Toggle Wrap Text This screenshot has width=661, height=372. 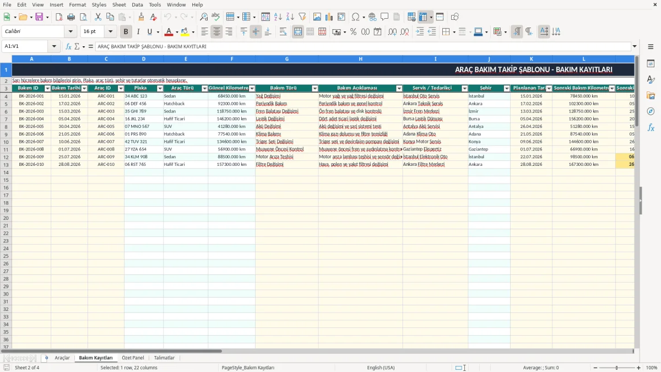[x=283, y=32]
